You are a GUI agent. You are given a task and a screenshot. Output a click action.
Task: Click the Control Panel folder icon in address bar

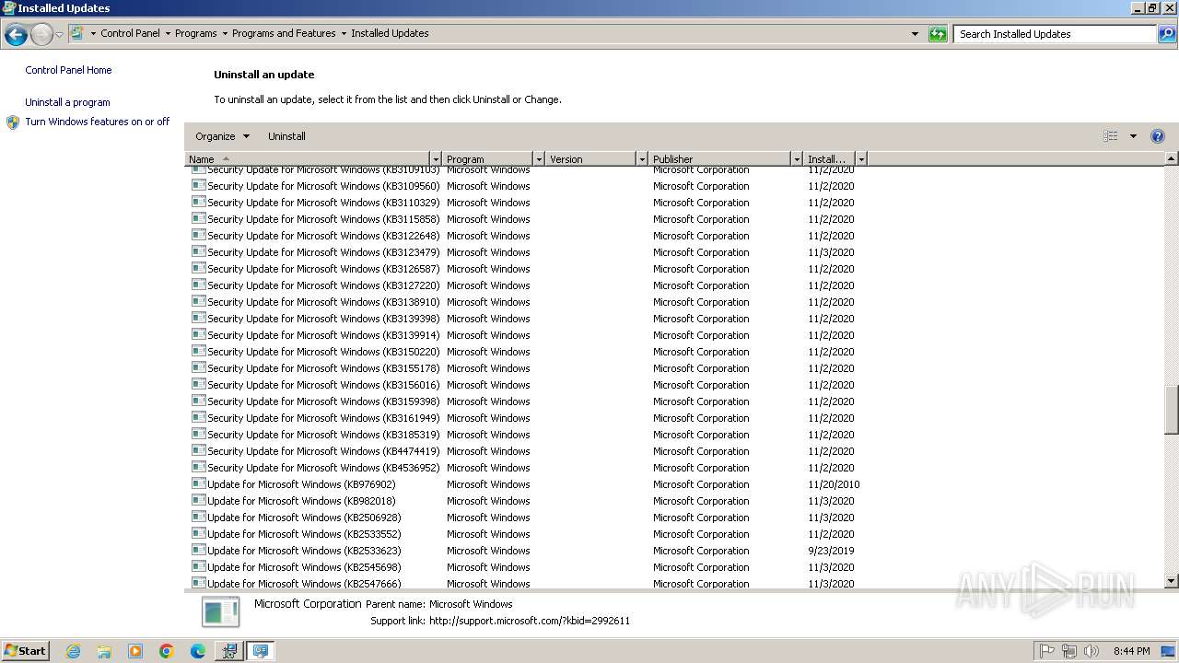(77, 33)
